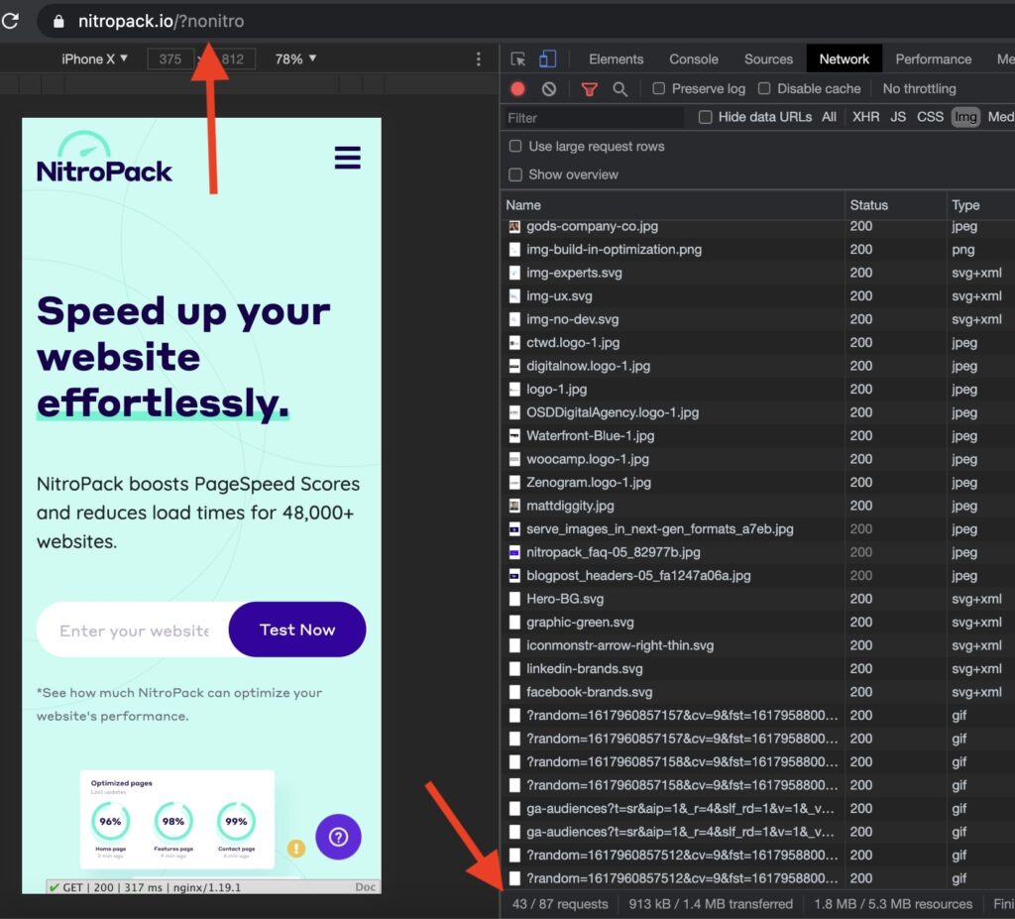The image size is (1015, 919).
Task: Filter requests by All
Action: [x=830, y=117]
